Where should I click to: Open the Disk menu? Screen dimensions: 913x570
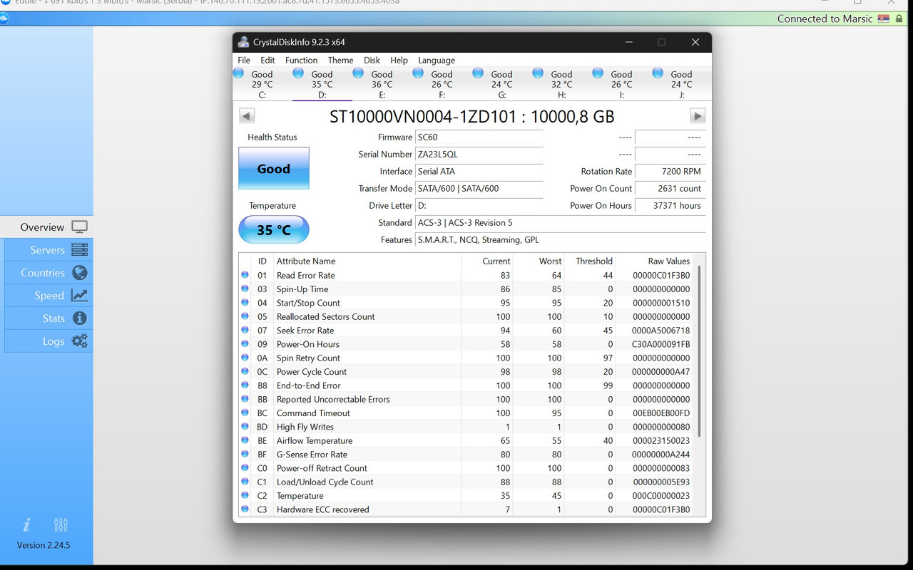click(372, 61)
